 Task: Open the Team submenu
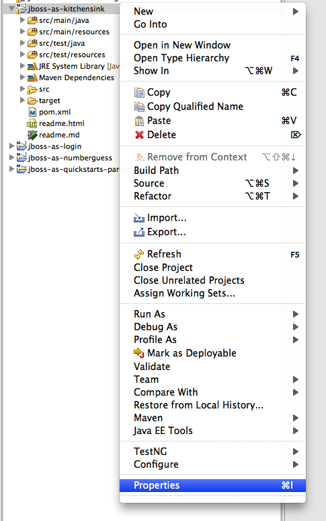tap(212, 379)
